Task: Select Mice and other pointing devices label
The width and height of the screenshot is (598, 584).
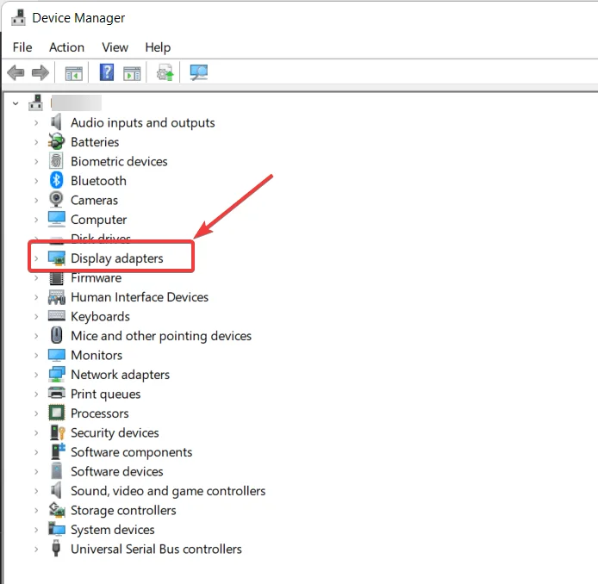Action: 161,336
